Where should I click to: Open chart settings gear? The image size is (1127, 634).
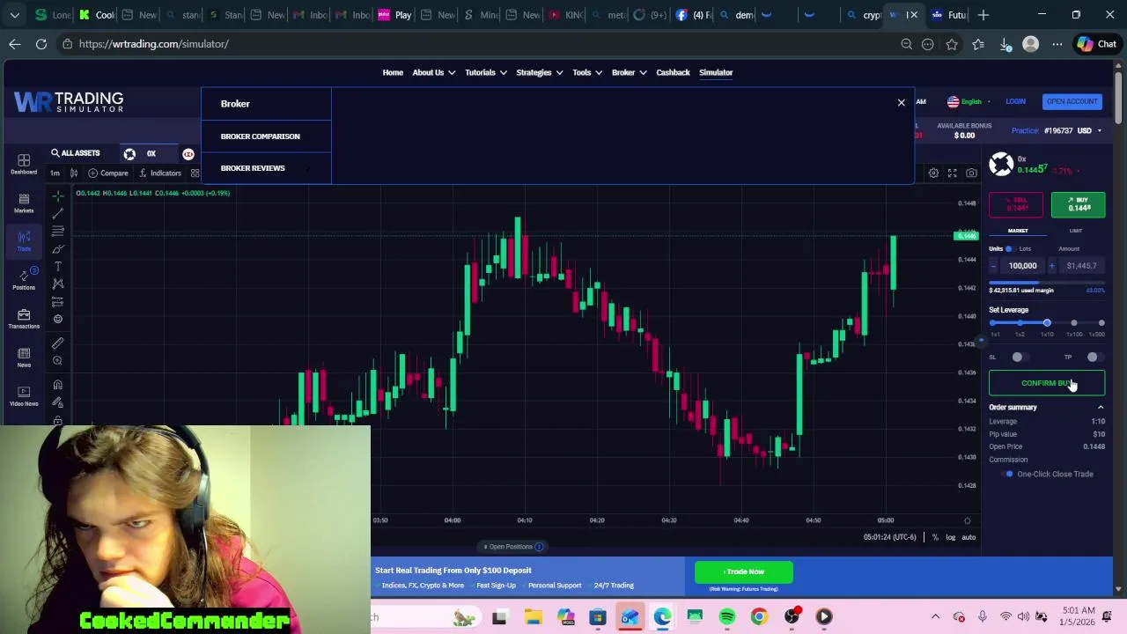tap(933, 173)
